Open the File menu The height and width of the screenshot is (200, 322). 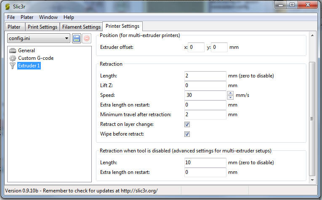(11, 17)
